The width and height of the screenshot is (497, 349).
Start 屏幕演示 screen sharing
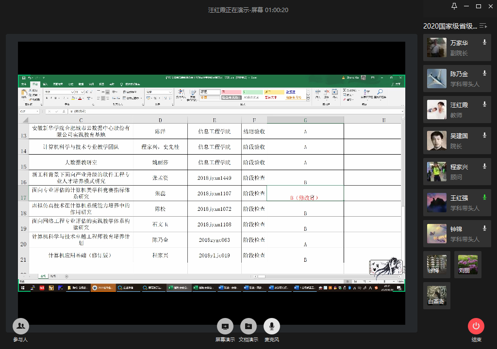(225, 326)
